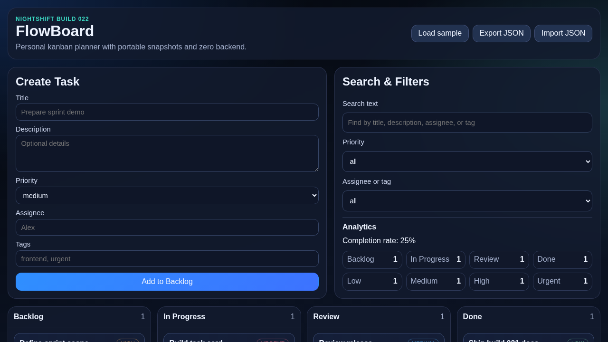Click the Title input field

click(x=167, y=112)
